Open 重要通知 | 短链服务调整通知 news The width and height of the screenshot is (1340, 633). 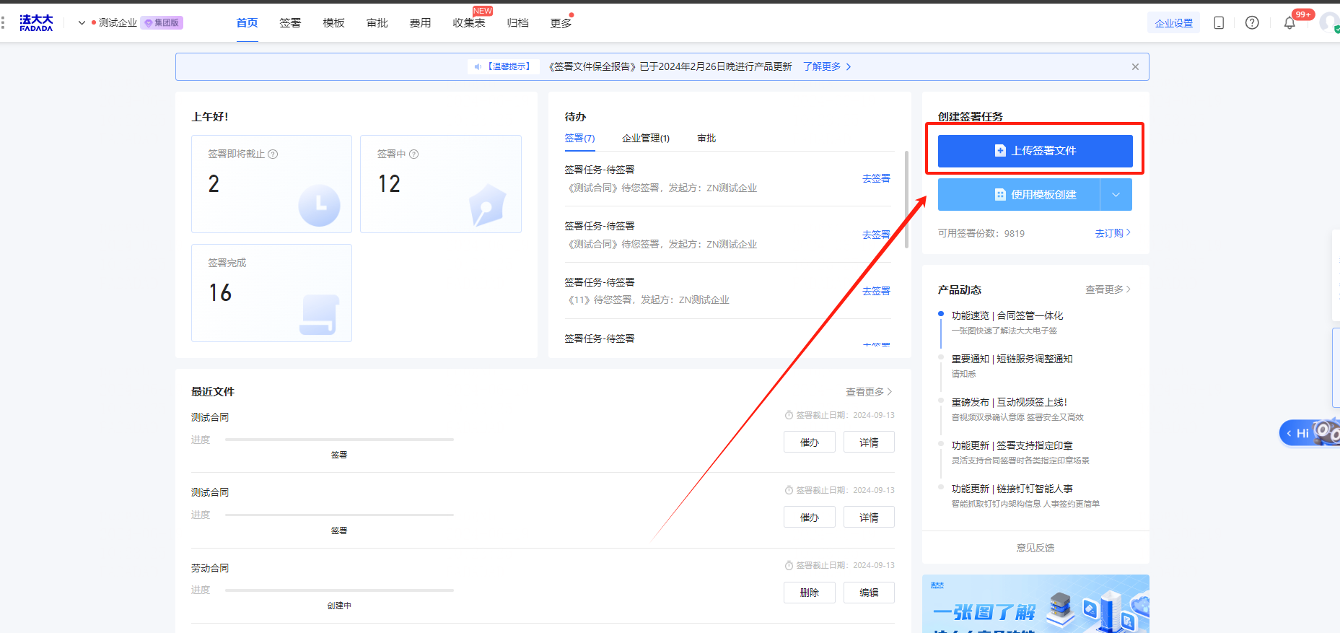pos(1012,359)
